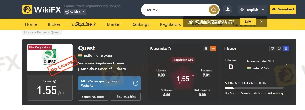Expand the WikiFX app selector
The height and width of the screenshot is (110, 305).
[x=75, y=12]
